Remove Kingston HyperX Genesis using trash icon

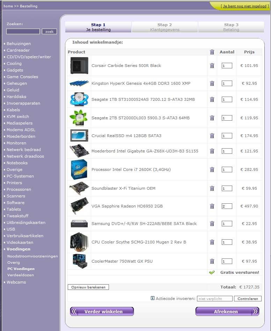(x=212, y=83)
